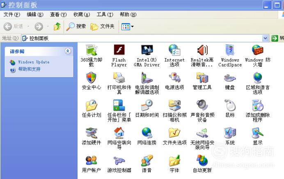The height and width of the screenshot is (179, 284).
Task: Expand the forward button history arrow
Action: [x=48, y=27]
